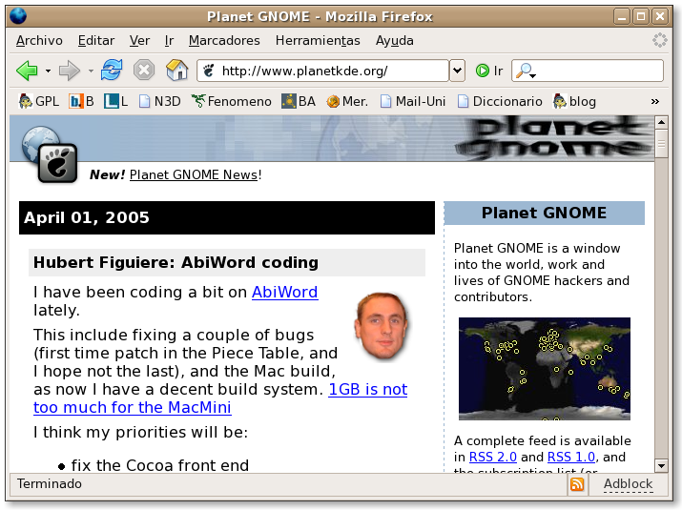This screenshot has width=682, height=510.
Task: Click the scrollbar up arrow
Action: pos(661,122)
